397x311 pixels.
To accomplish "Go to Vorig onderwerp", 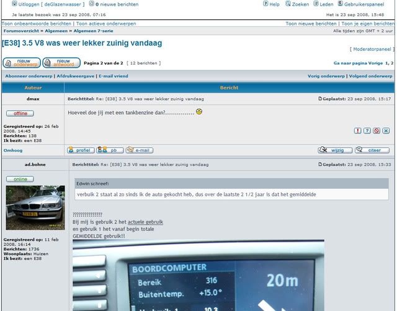I will (x=326, y=76).
